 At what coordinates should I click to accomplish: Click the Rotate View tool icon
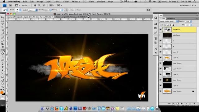click(x=44, y=5)
